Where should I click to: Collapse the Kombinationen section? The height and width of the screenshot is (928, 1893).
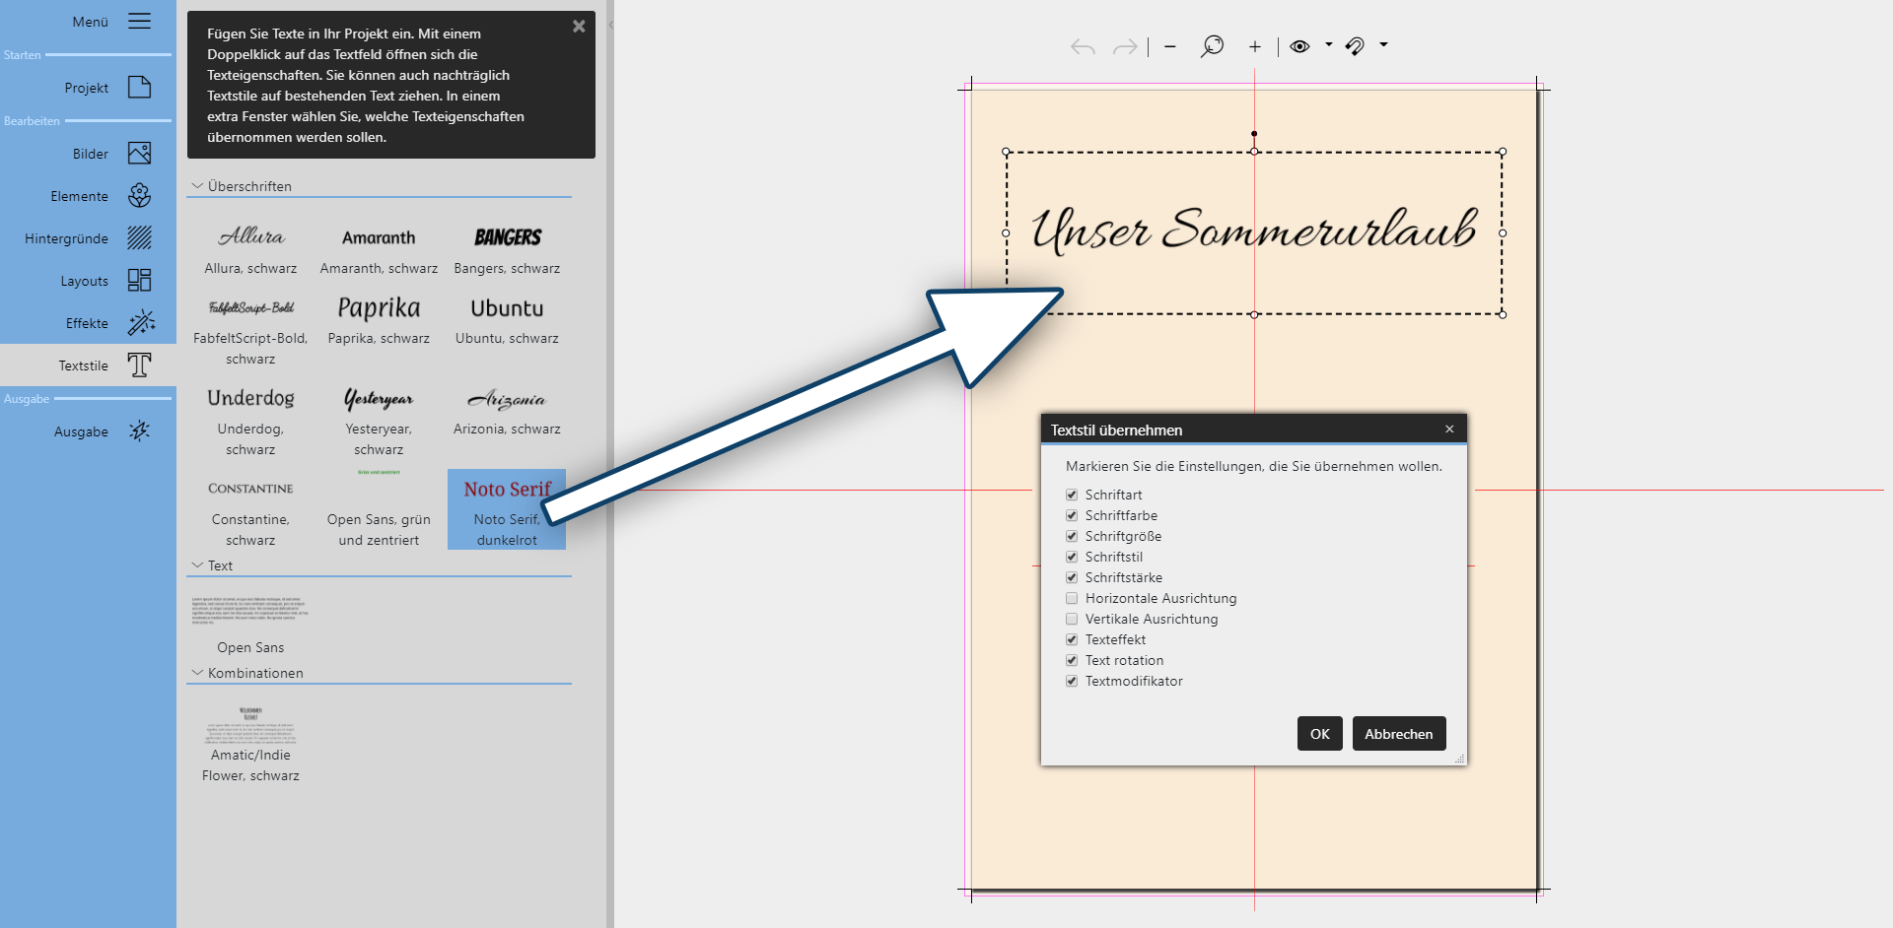click(197, 673)
